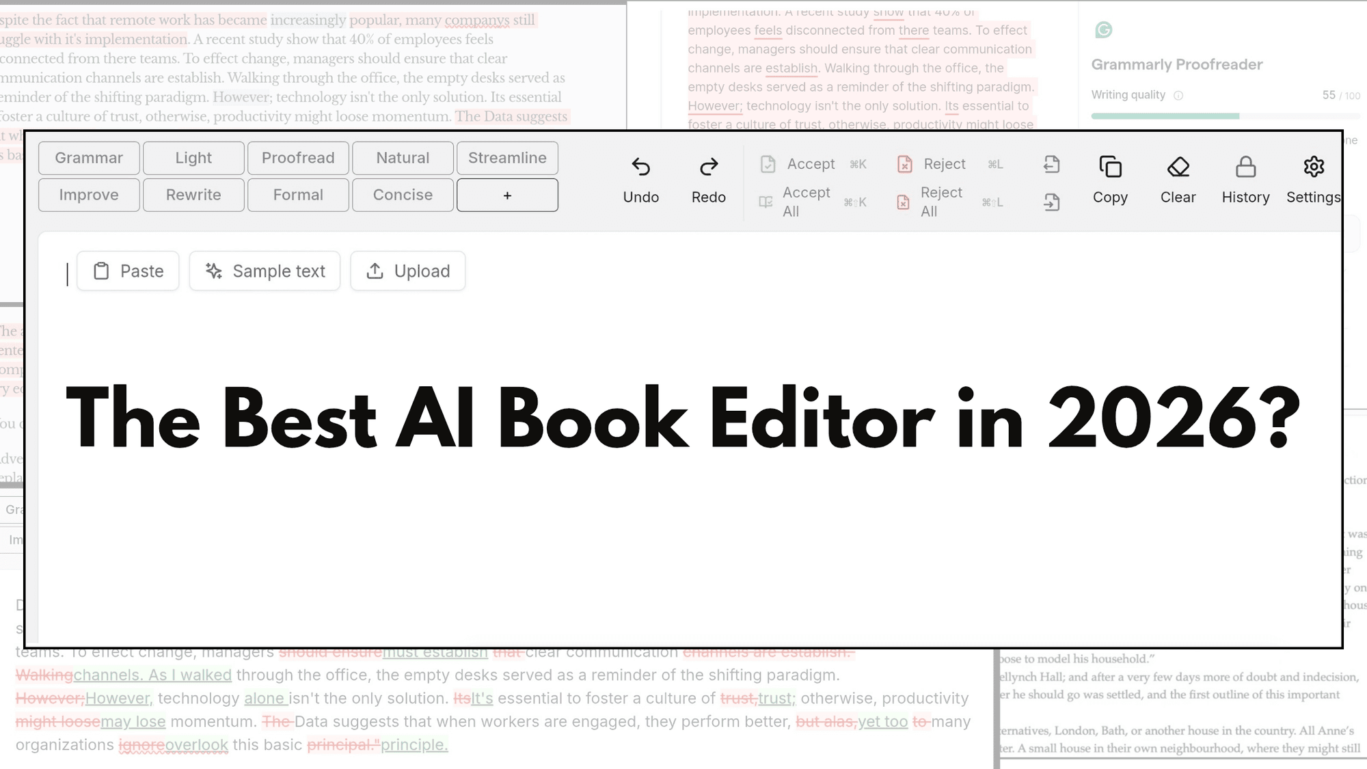This screenshot has width=1367, height=769.
Task: Select the Formal mode
Action: (298, 195)
